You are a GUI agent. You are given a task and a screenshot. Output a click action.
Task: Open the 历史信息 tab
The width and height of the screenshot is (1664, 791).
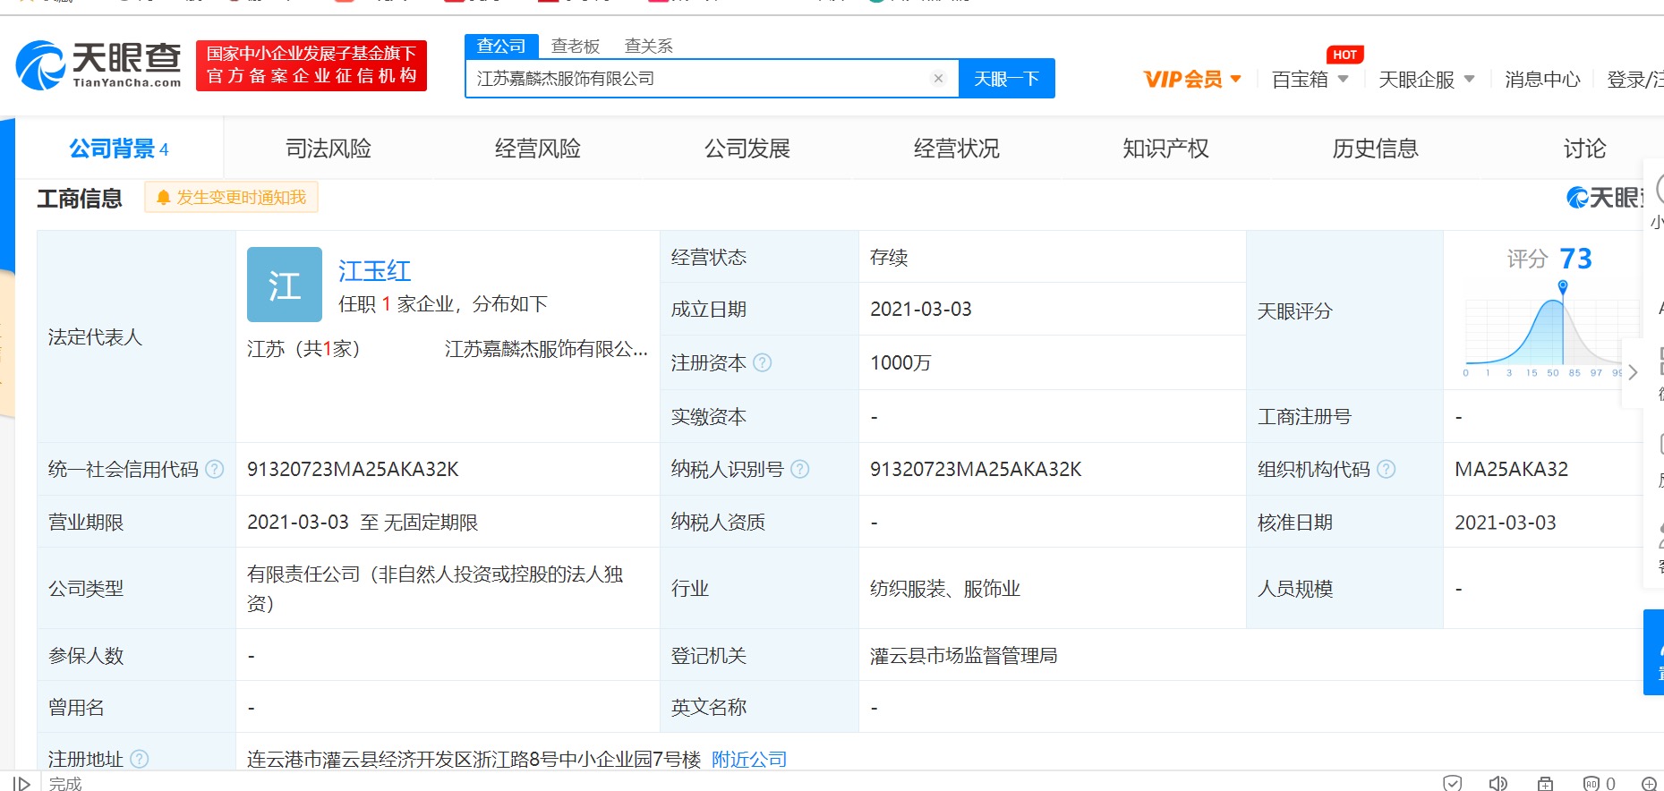pos(1376,149)
